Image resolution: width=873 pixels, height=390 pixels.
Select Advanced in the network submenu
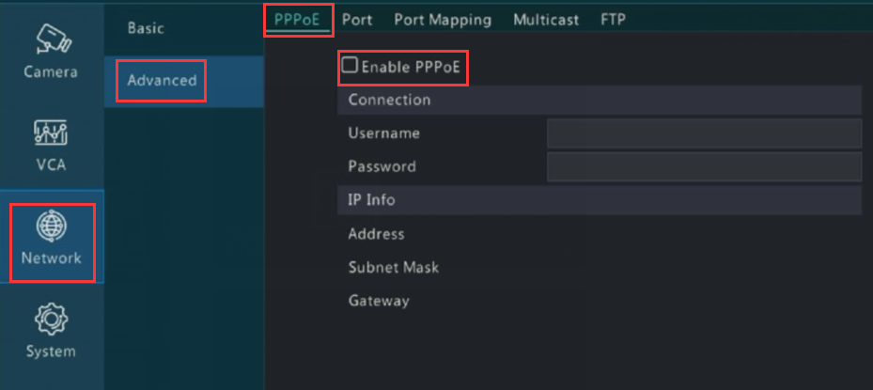162,80
